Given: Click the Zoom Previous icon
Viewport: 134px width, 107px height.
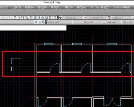Looking at the screenshot, I should (x=27, y=18).
